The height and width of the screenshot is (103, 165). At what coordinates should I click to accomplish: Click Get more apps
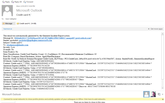click(156, 29)
